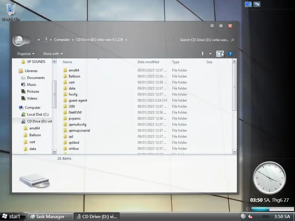Open the Share with menu
295x221 pixels.
pyautogui.click(x=53, y=54)
